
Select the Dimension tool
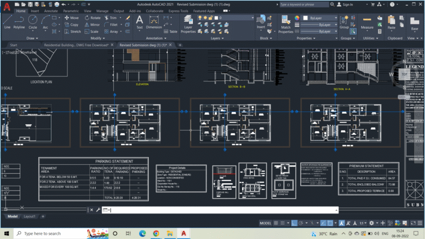coord(154,22)
